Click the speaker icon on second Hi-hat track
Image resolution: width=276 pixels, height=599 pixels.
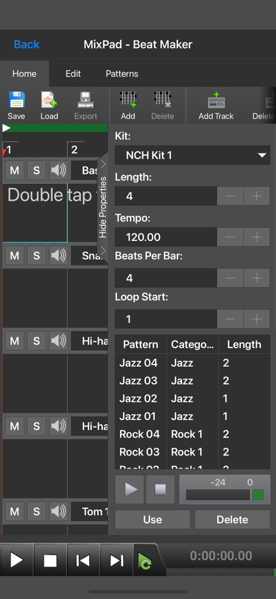[x=58, y=426]
